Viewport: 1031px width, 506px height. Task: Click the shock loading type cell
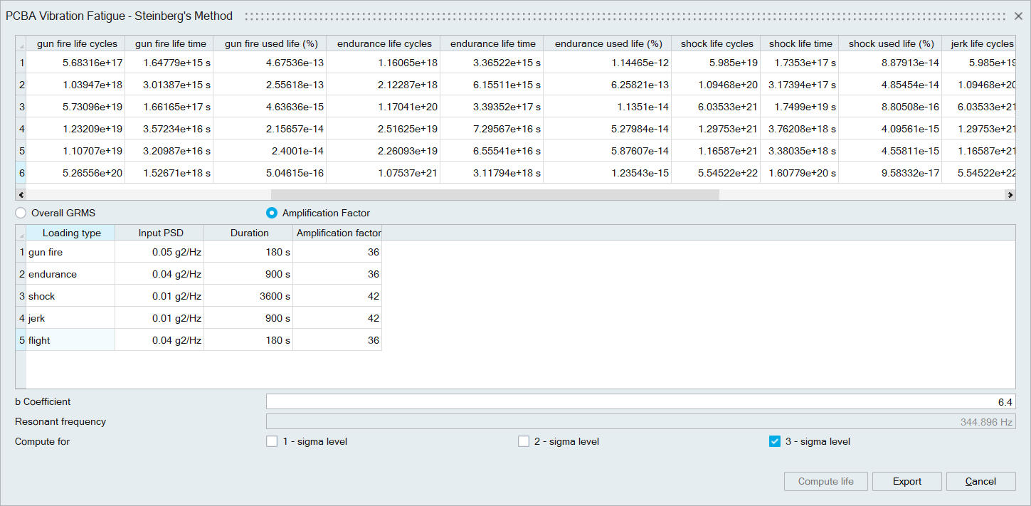click(x=70, y=296)
